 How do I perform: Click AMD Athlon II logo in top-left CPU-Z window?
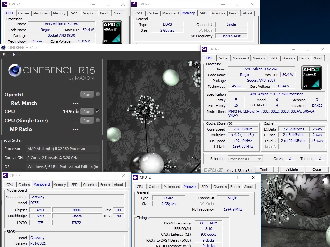coord(112,32)
